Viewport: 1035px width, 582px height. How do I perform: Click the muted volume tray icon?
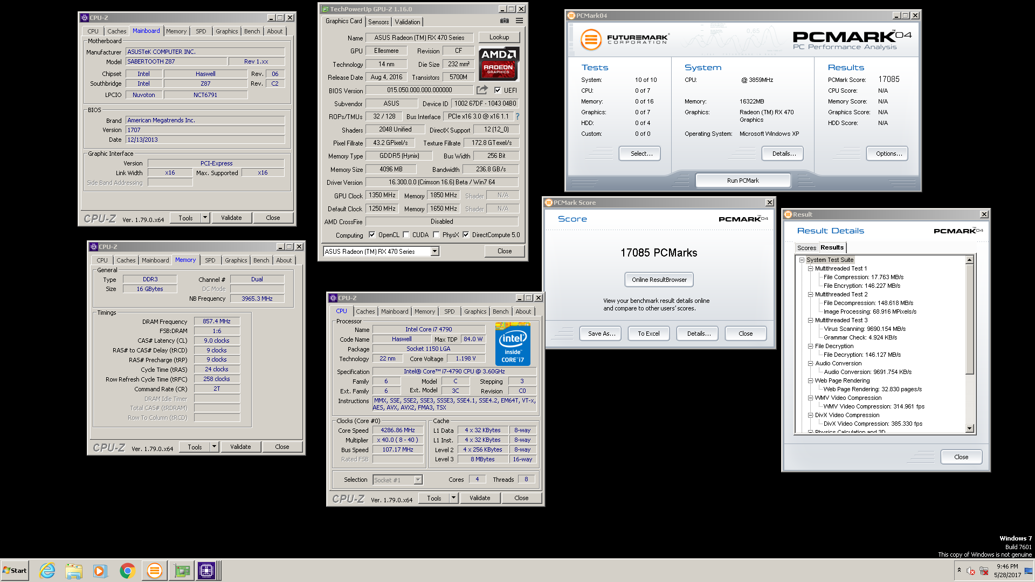click(970, 571)
